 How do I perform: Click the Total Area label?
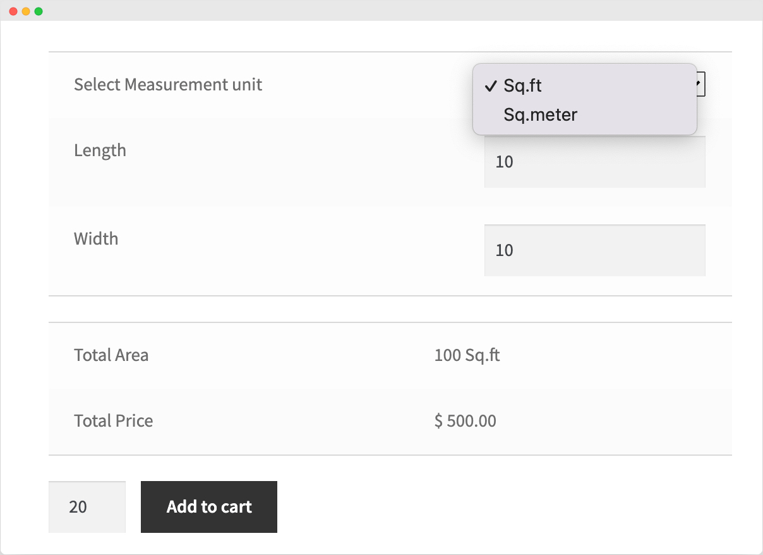click(x=111, y=355)
